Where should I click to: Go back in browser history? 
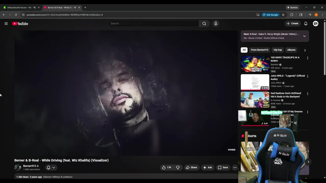tap(4, 15)
